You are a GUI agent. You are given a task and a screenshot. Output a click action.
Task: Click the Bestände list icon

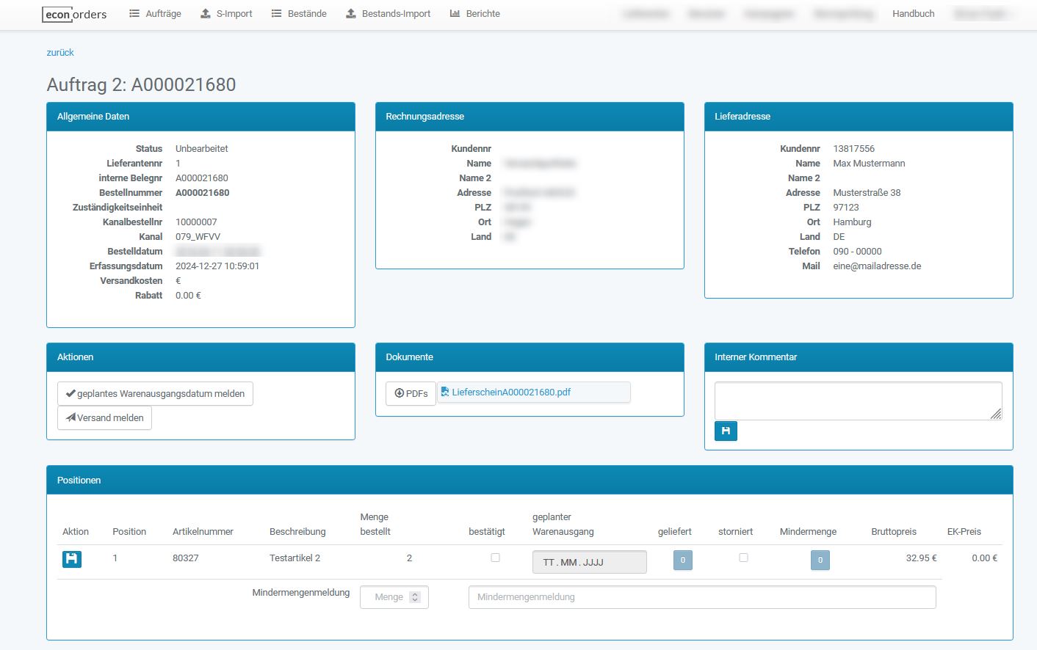(276, 14)
